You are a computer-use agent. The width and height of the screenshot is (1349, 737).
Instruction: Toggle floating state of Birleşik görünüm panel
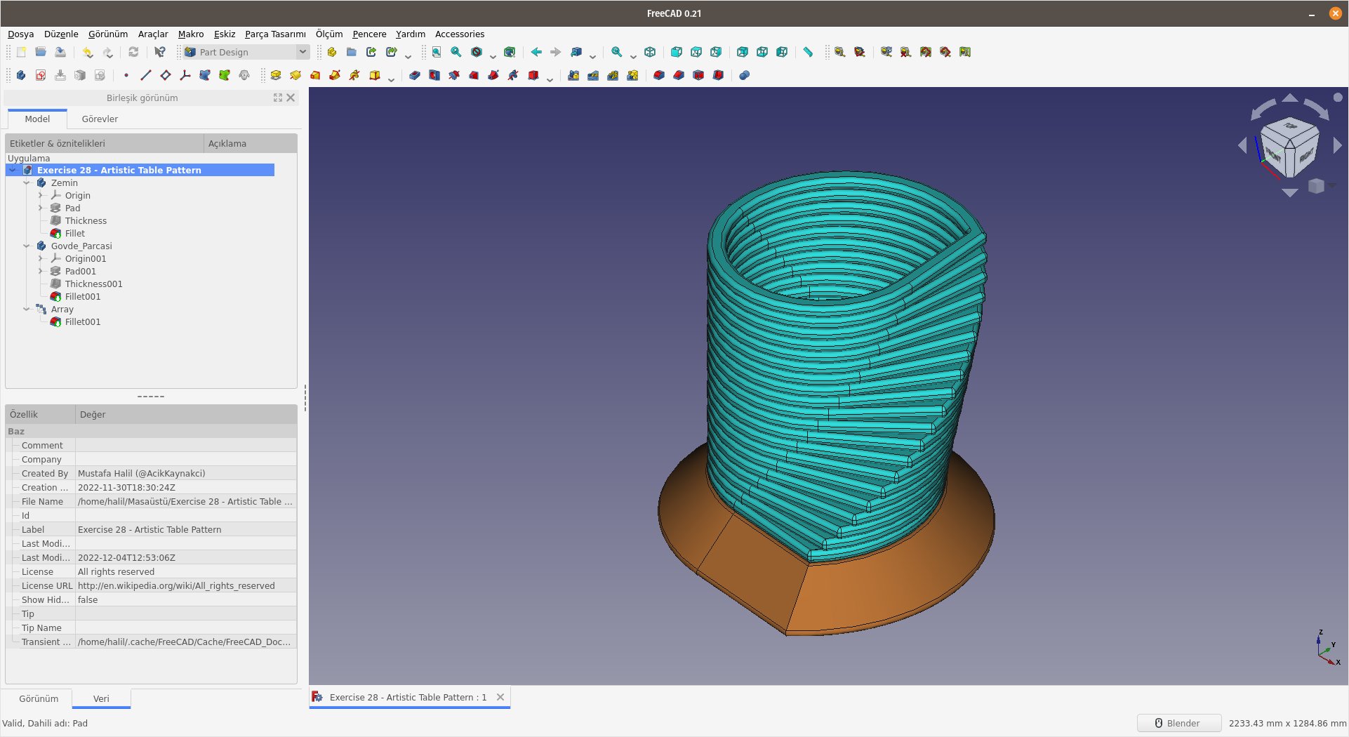click(278, 98)
